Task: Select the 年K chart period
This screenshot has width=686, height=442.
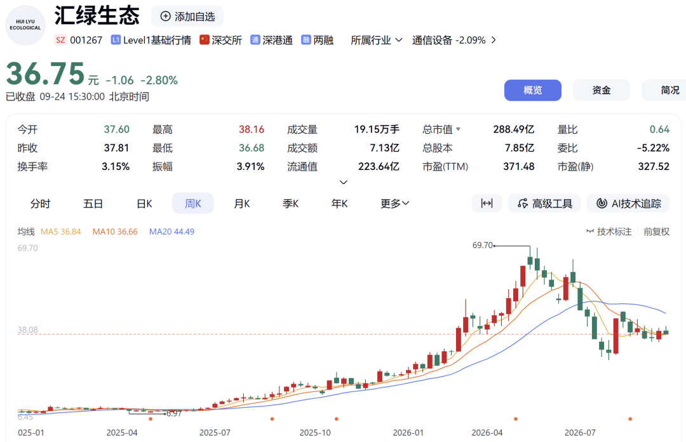Action: point(339,204)
